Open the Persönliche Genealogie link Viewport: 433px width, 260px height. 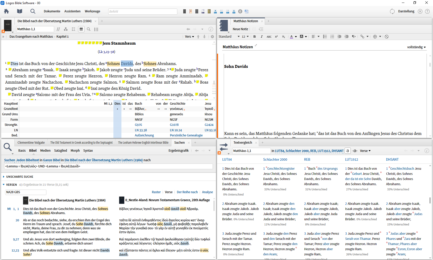coord(186,135)
